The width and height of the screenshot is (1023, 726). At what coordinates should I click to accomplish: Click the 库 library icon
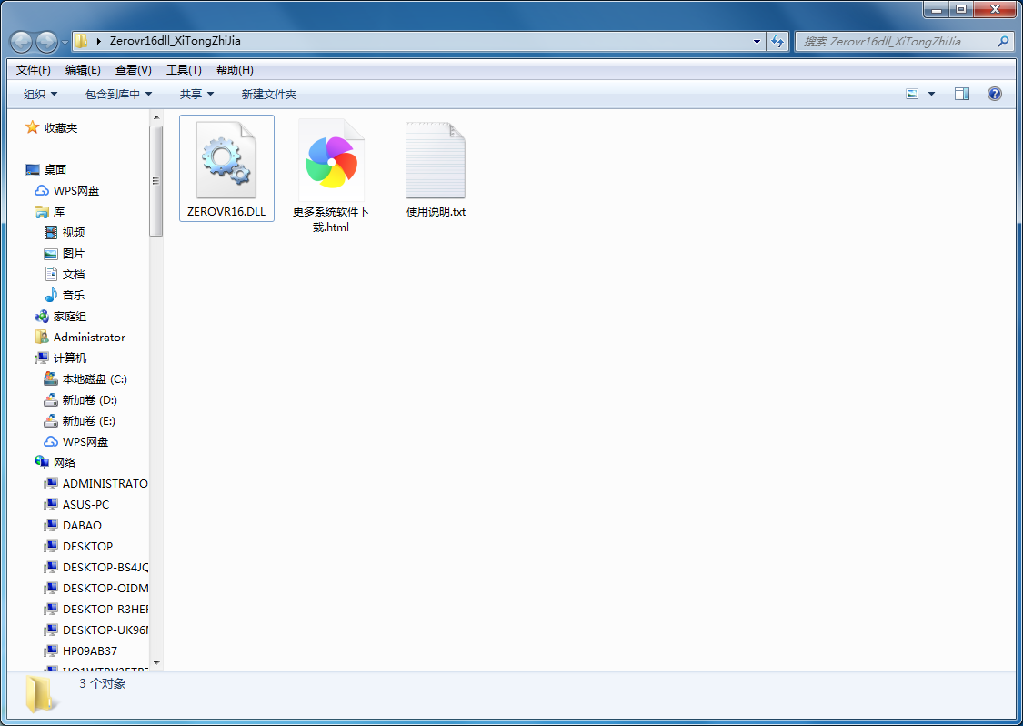(x=42, y=212)
